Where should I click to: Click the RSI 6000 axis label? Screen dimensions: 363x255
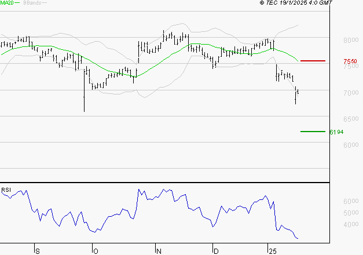pos(351,201)
